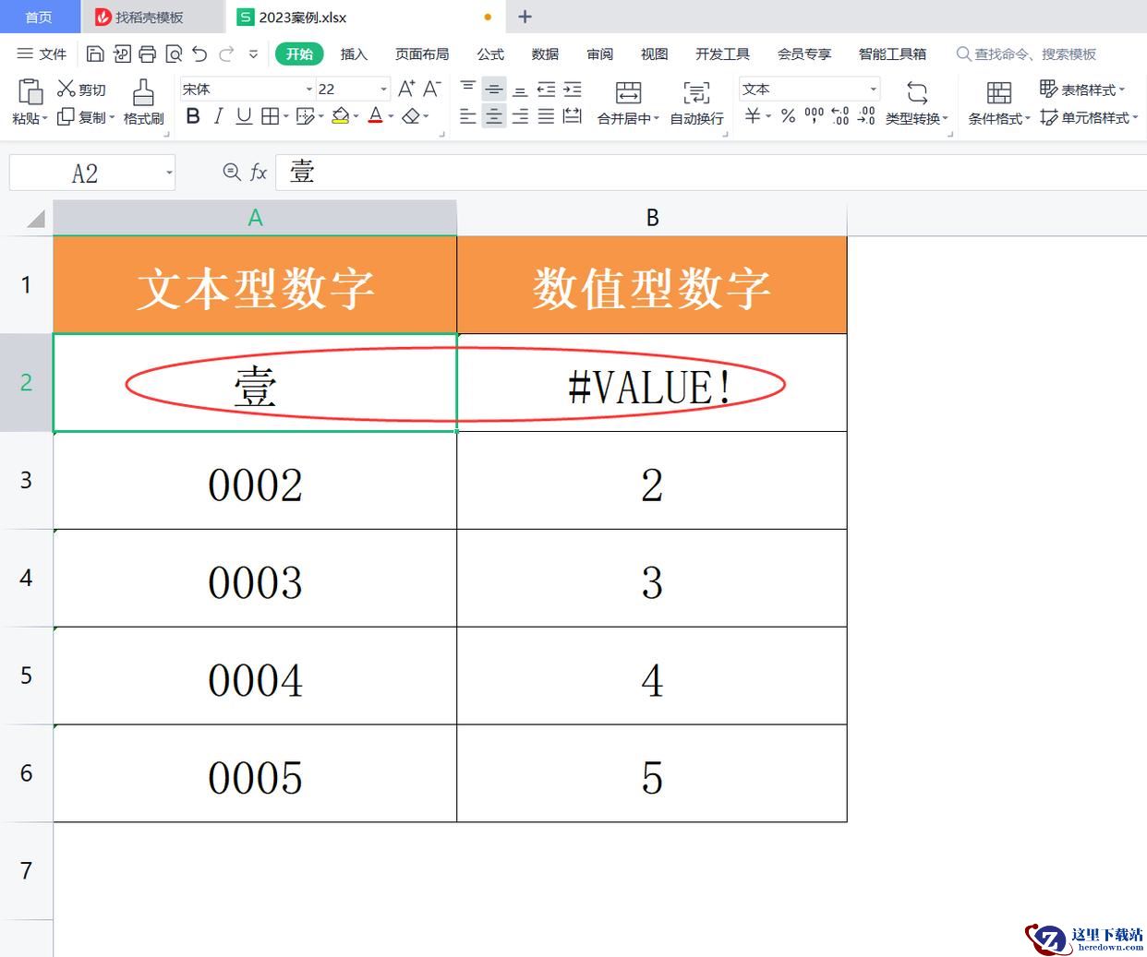Expand the Name Box A2 dropdown
The image size is (1147, 957).
169,173
